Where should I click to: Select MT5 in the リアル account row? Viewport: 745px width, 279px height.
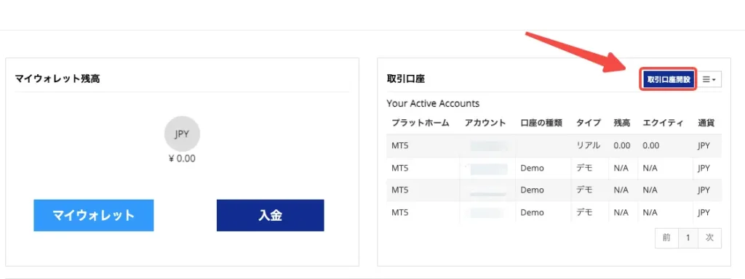tap(400, 145)
